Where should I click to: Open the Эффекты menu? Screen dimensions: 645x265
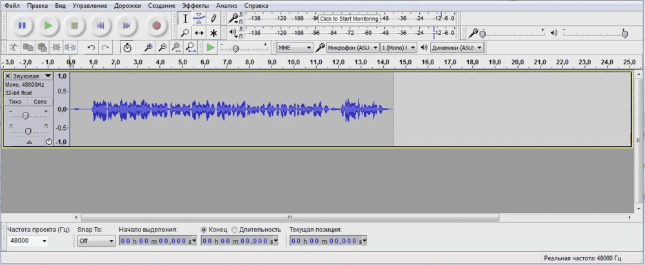[x=195, y=6]
